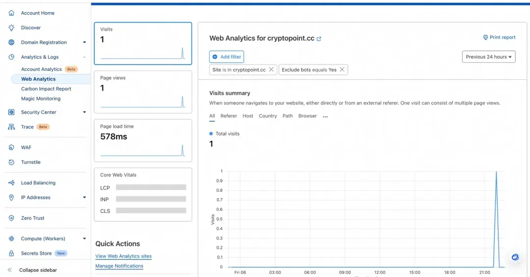Switch to the Referer tab

[229, 116]
